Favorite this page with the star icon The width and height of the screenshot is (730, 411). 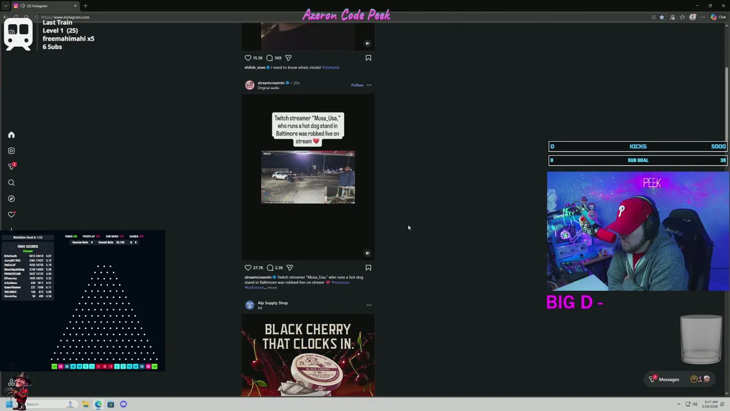coord(662,17)
